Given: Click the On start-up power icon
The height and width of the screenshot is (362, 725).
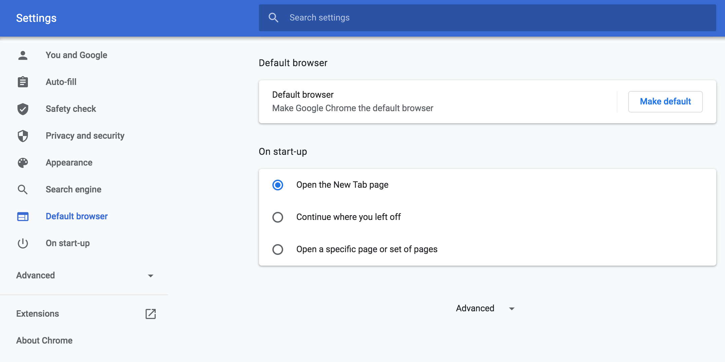Looking at the screenshot, I should coord(23,243).
